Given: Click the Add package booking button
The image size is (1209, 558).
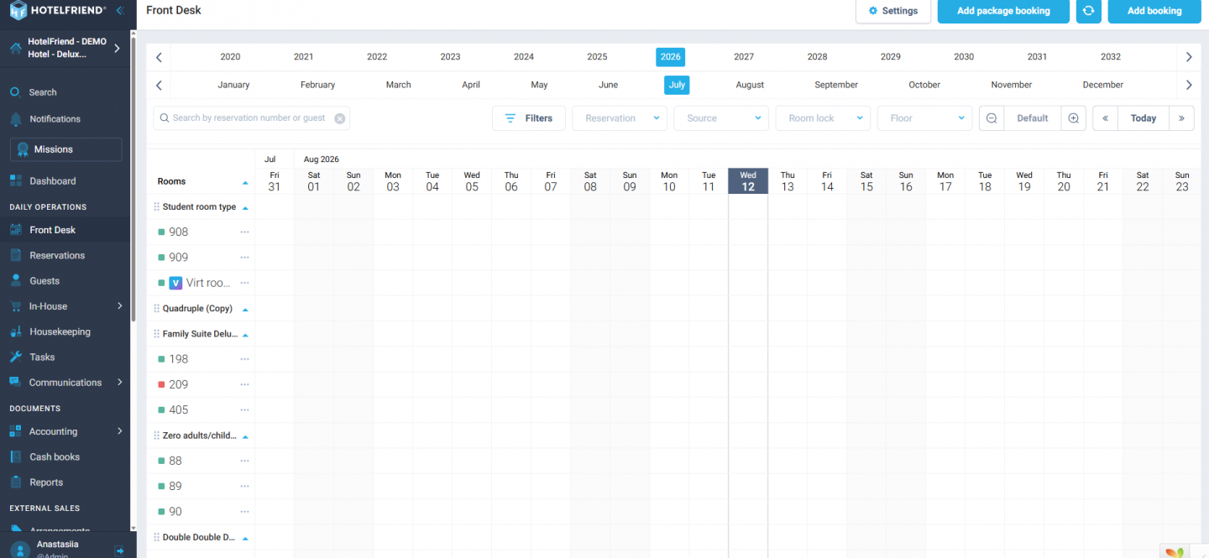Looking at the screenshot, I should [1003, 11].
